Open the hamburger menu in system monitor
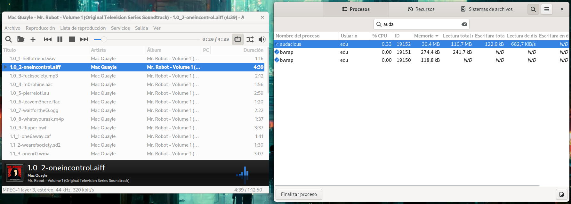The height and width of the screenshot is (204, 571). pos(547,9)
